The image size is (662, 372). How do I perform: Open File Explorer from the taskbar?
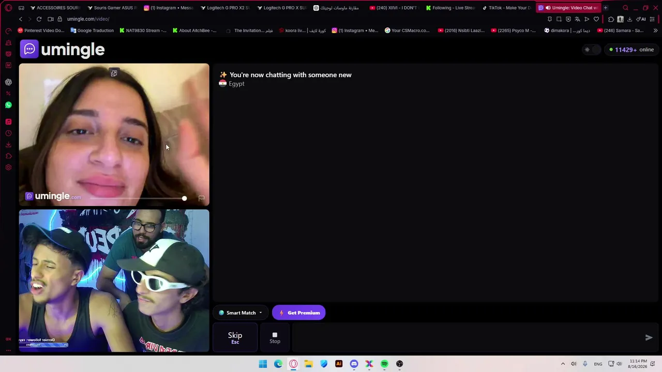[308, 364]
